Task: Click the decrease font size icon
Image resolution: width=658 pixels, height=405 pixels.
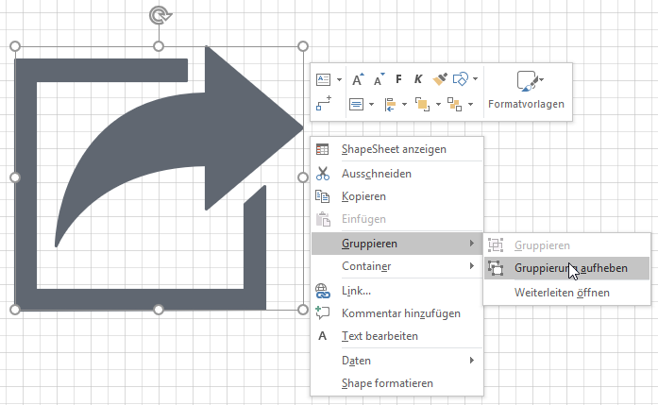Action: [379, 79]
